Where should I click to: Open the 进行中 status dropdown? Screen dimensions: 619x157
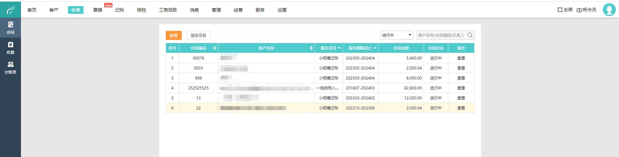coord(396,35)
